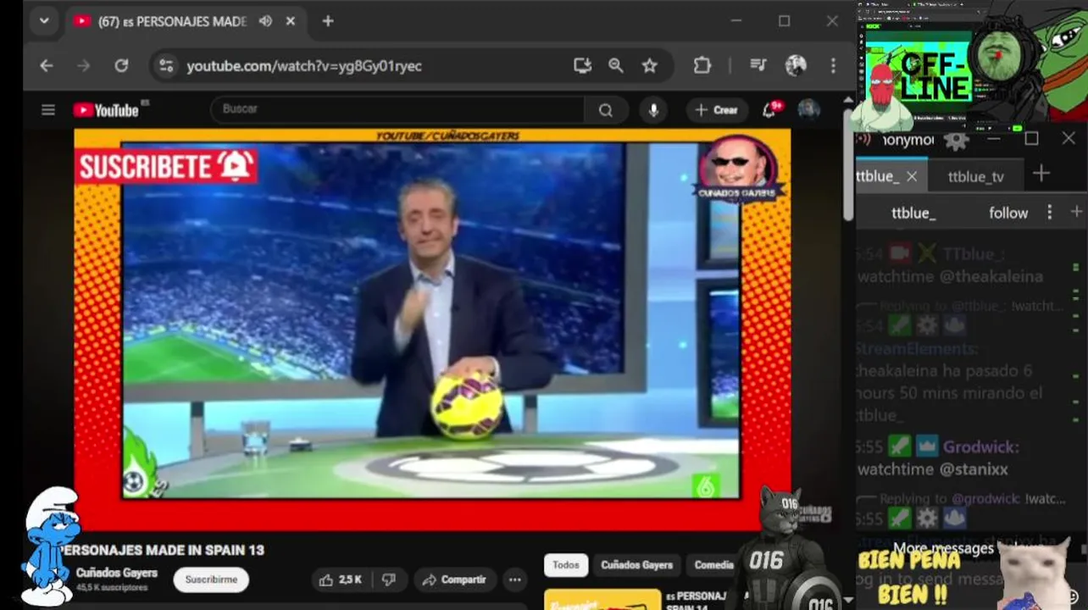Open YouTube notifications bell

[771, 109]
